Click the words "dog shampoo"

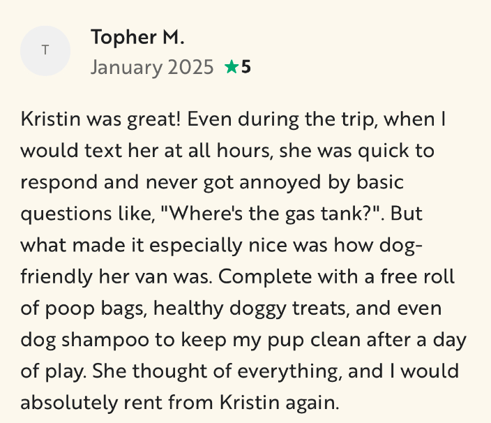[77, 339]
